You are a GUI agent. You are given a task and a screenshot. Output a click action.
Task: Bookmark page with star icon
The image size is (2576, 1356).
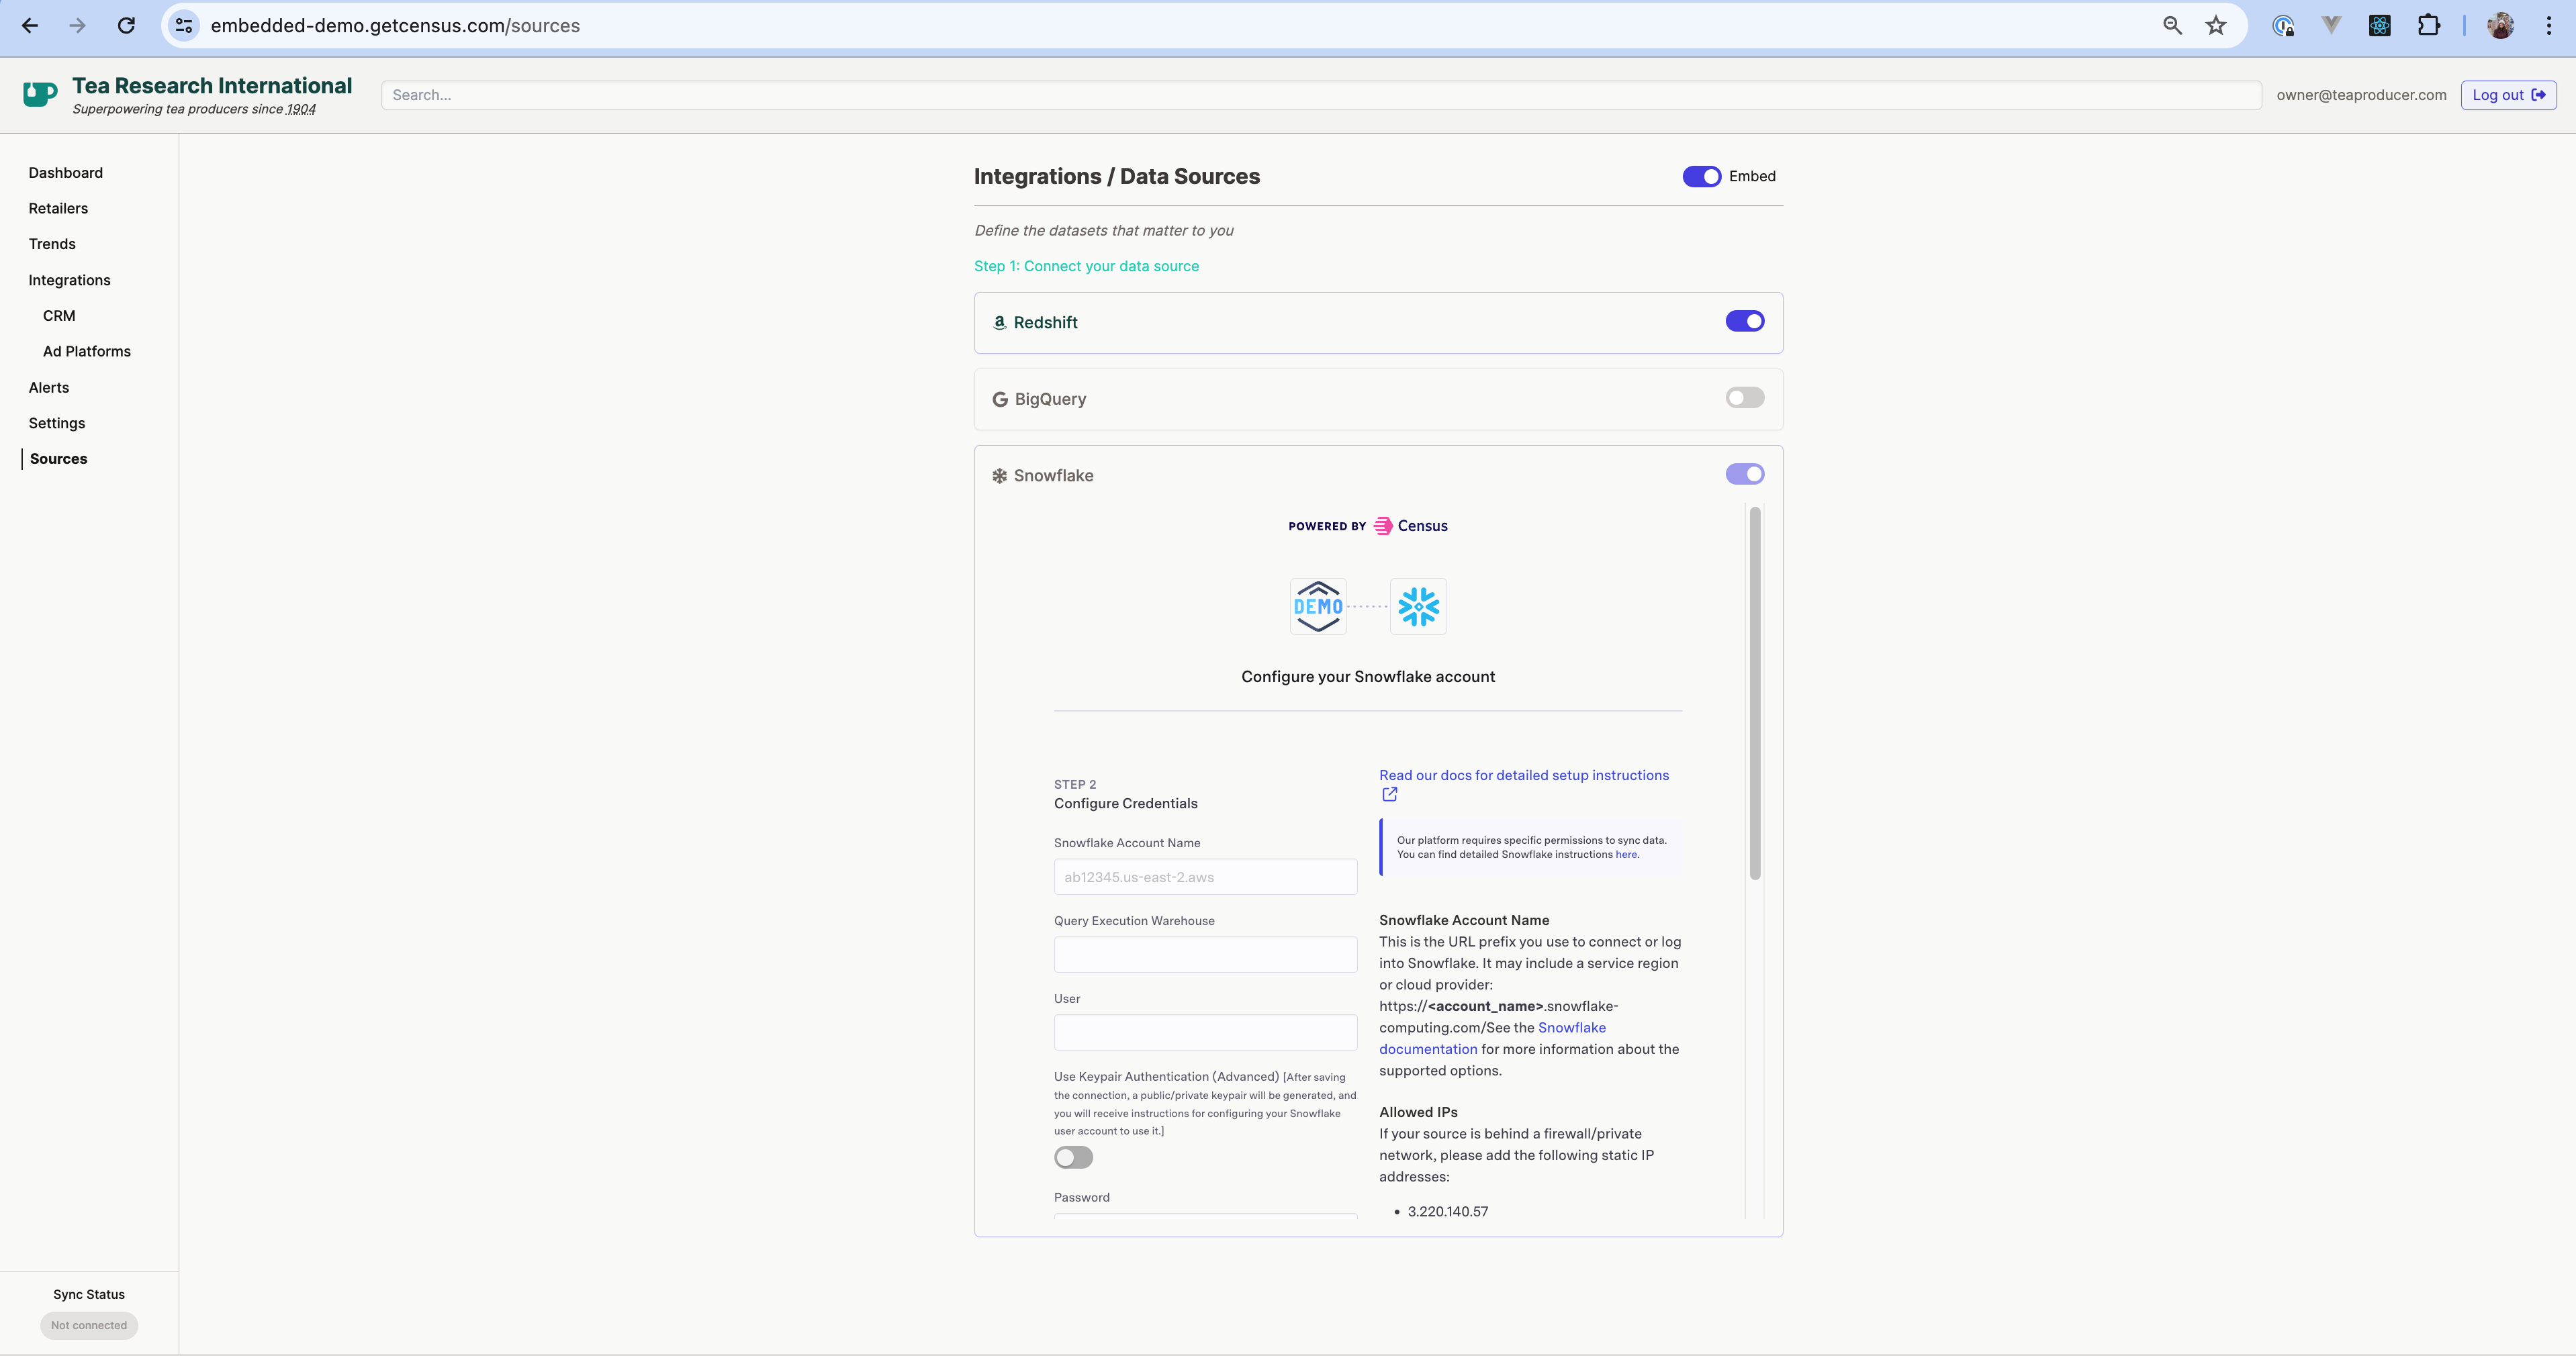pyautogui.click(x=2216, y=26)
